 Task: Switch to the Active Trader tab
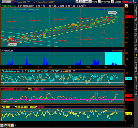tap(136, 30)
